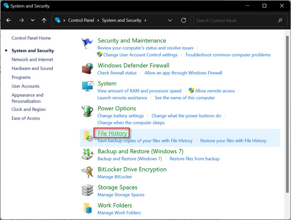Click shield icon beside Allow remote access
The height and width of the screenshot is (220, 291).
point(191,90)
